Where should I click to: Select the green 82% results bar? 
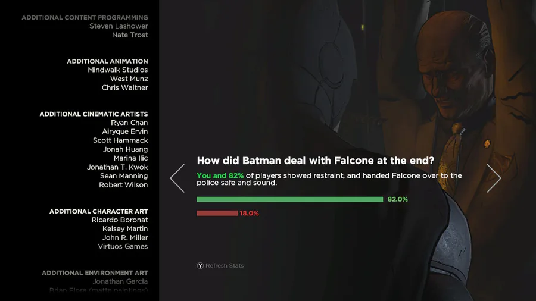point(289,199)
